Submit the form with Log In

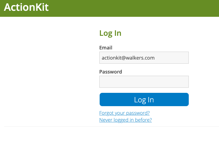tap(144, 100)
